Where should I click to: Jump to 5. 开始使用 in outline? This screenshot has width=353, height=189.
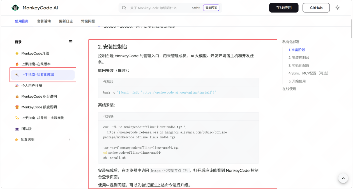297,81
